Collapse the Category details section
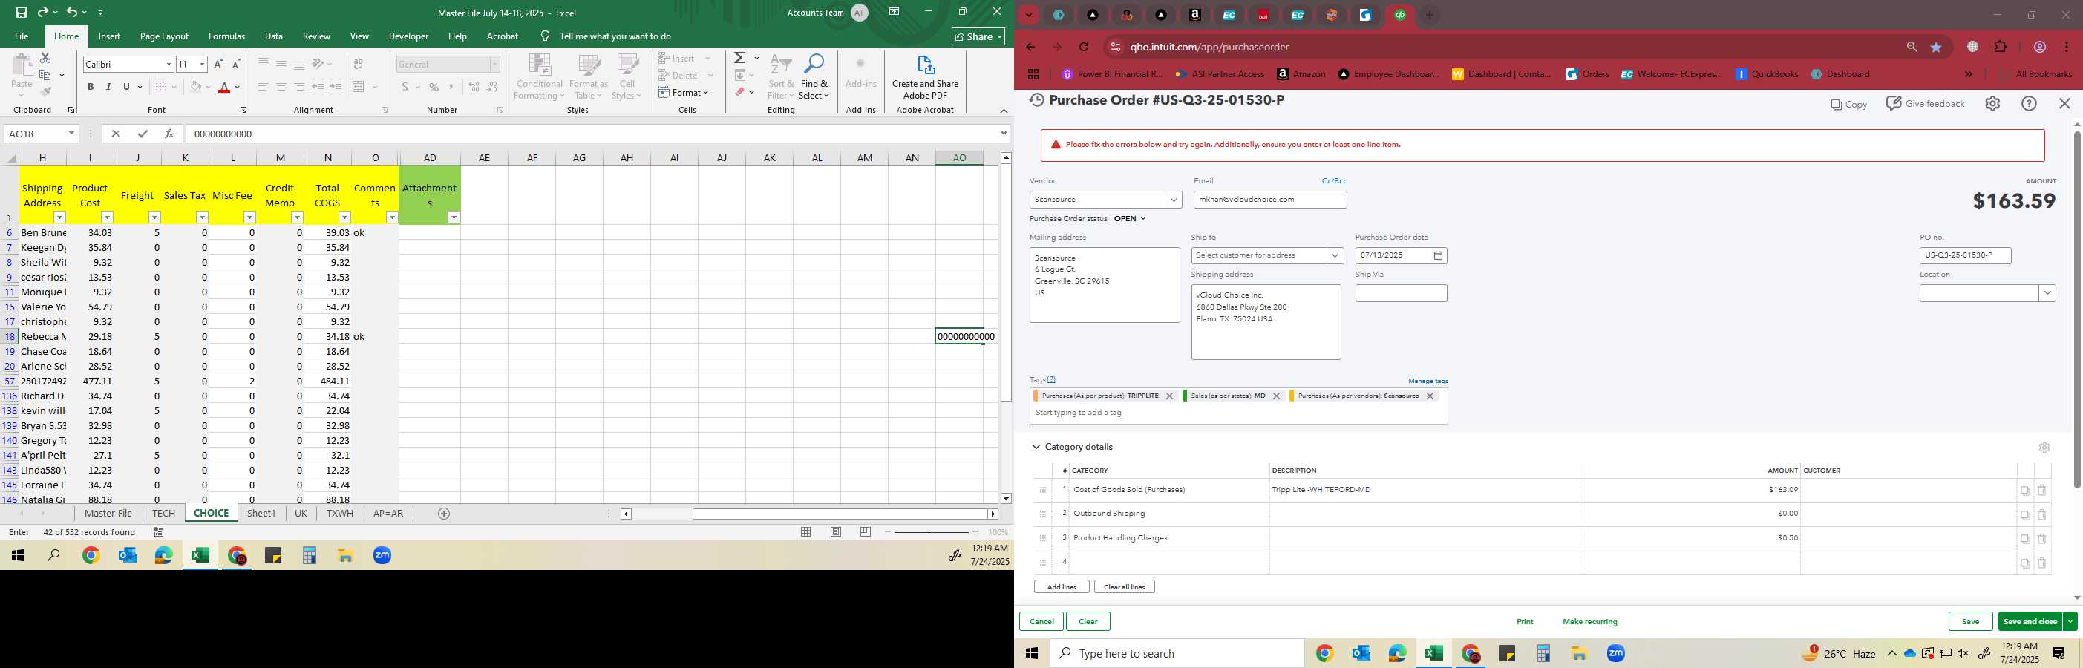The width and height of the screenshot is (2083, 668). 1036,448
